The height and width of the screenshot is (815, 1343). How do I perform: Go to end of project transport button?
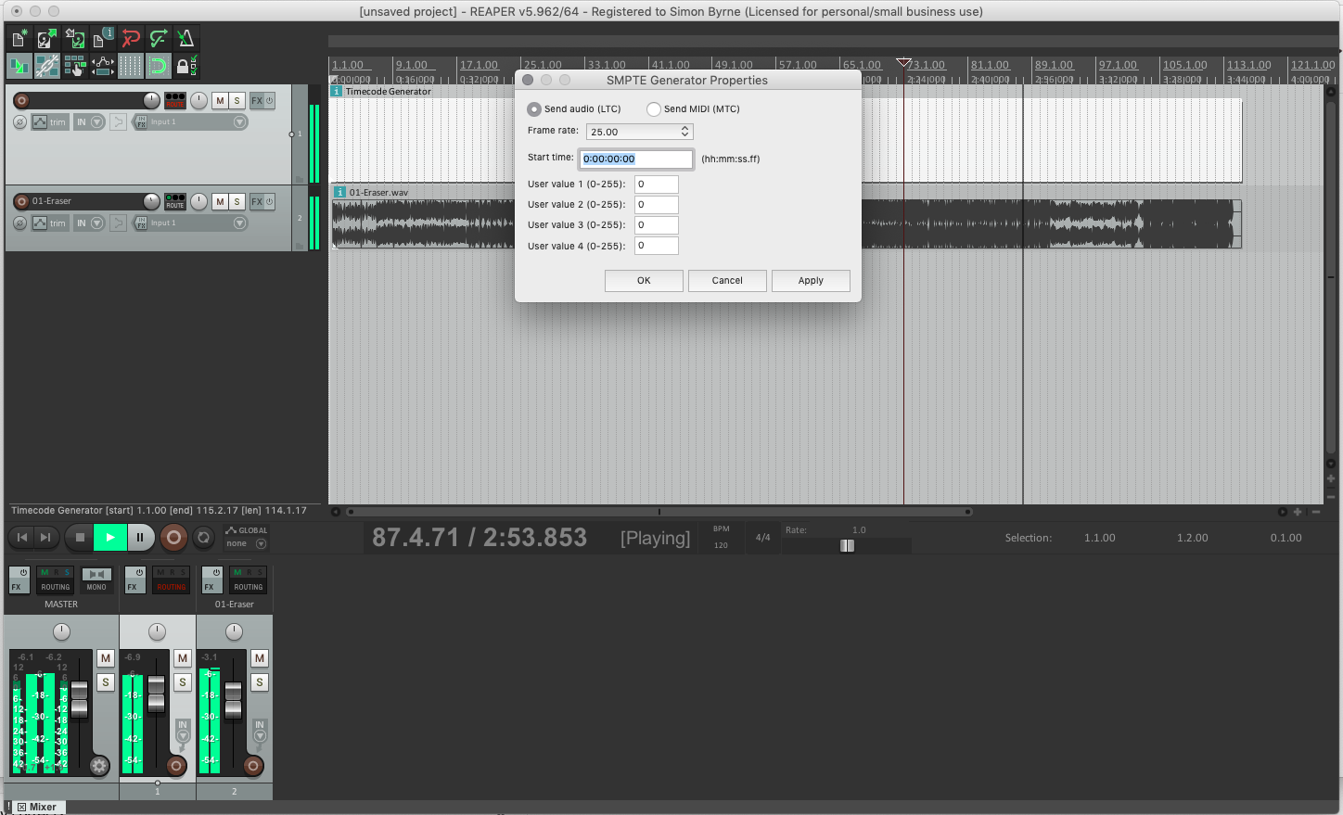(x=45, y=537)
